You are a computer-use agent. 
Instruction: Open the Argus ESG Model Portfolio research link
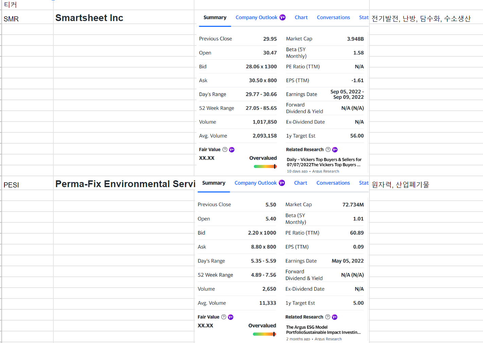coord(323,330)
